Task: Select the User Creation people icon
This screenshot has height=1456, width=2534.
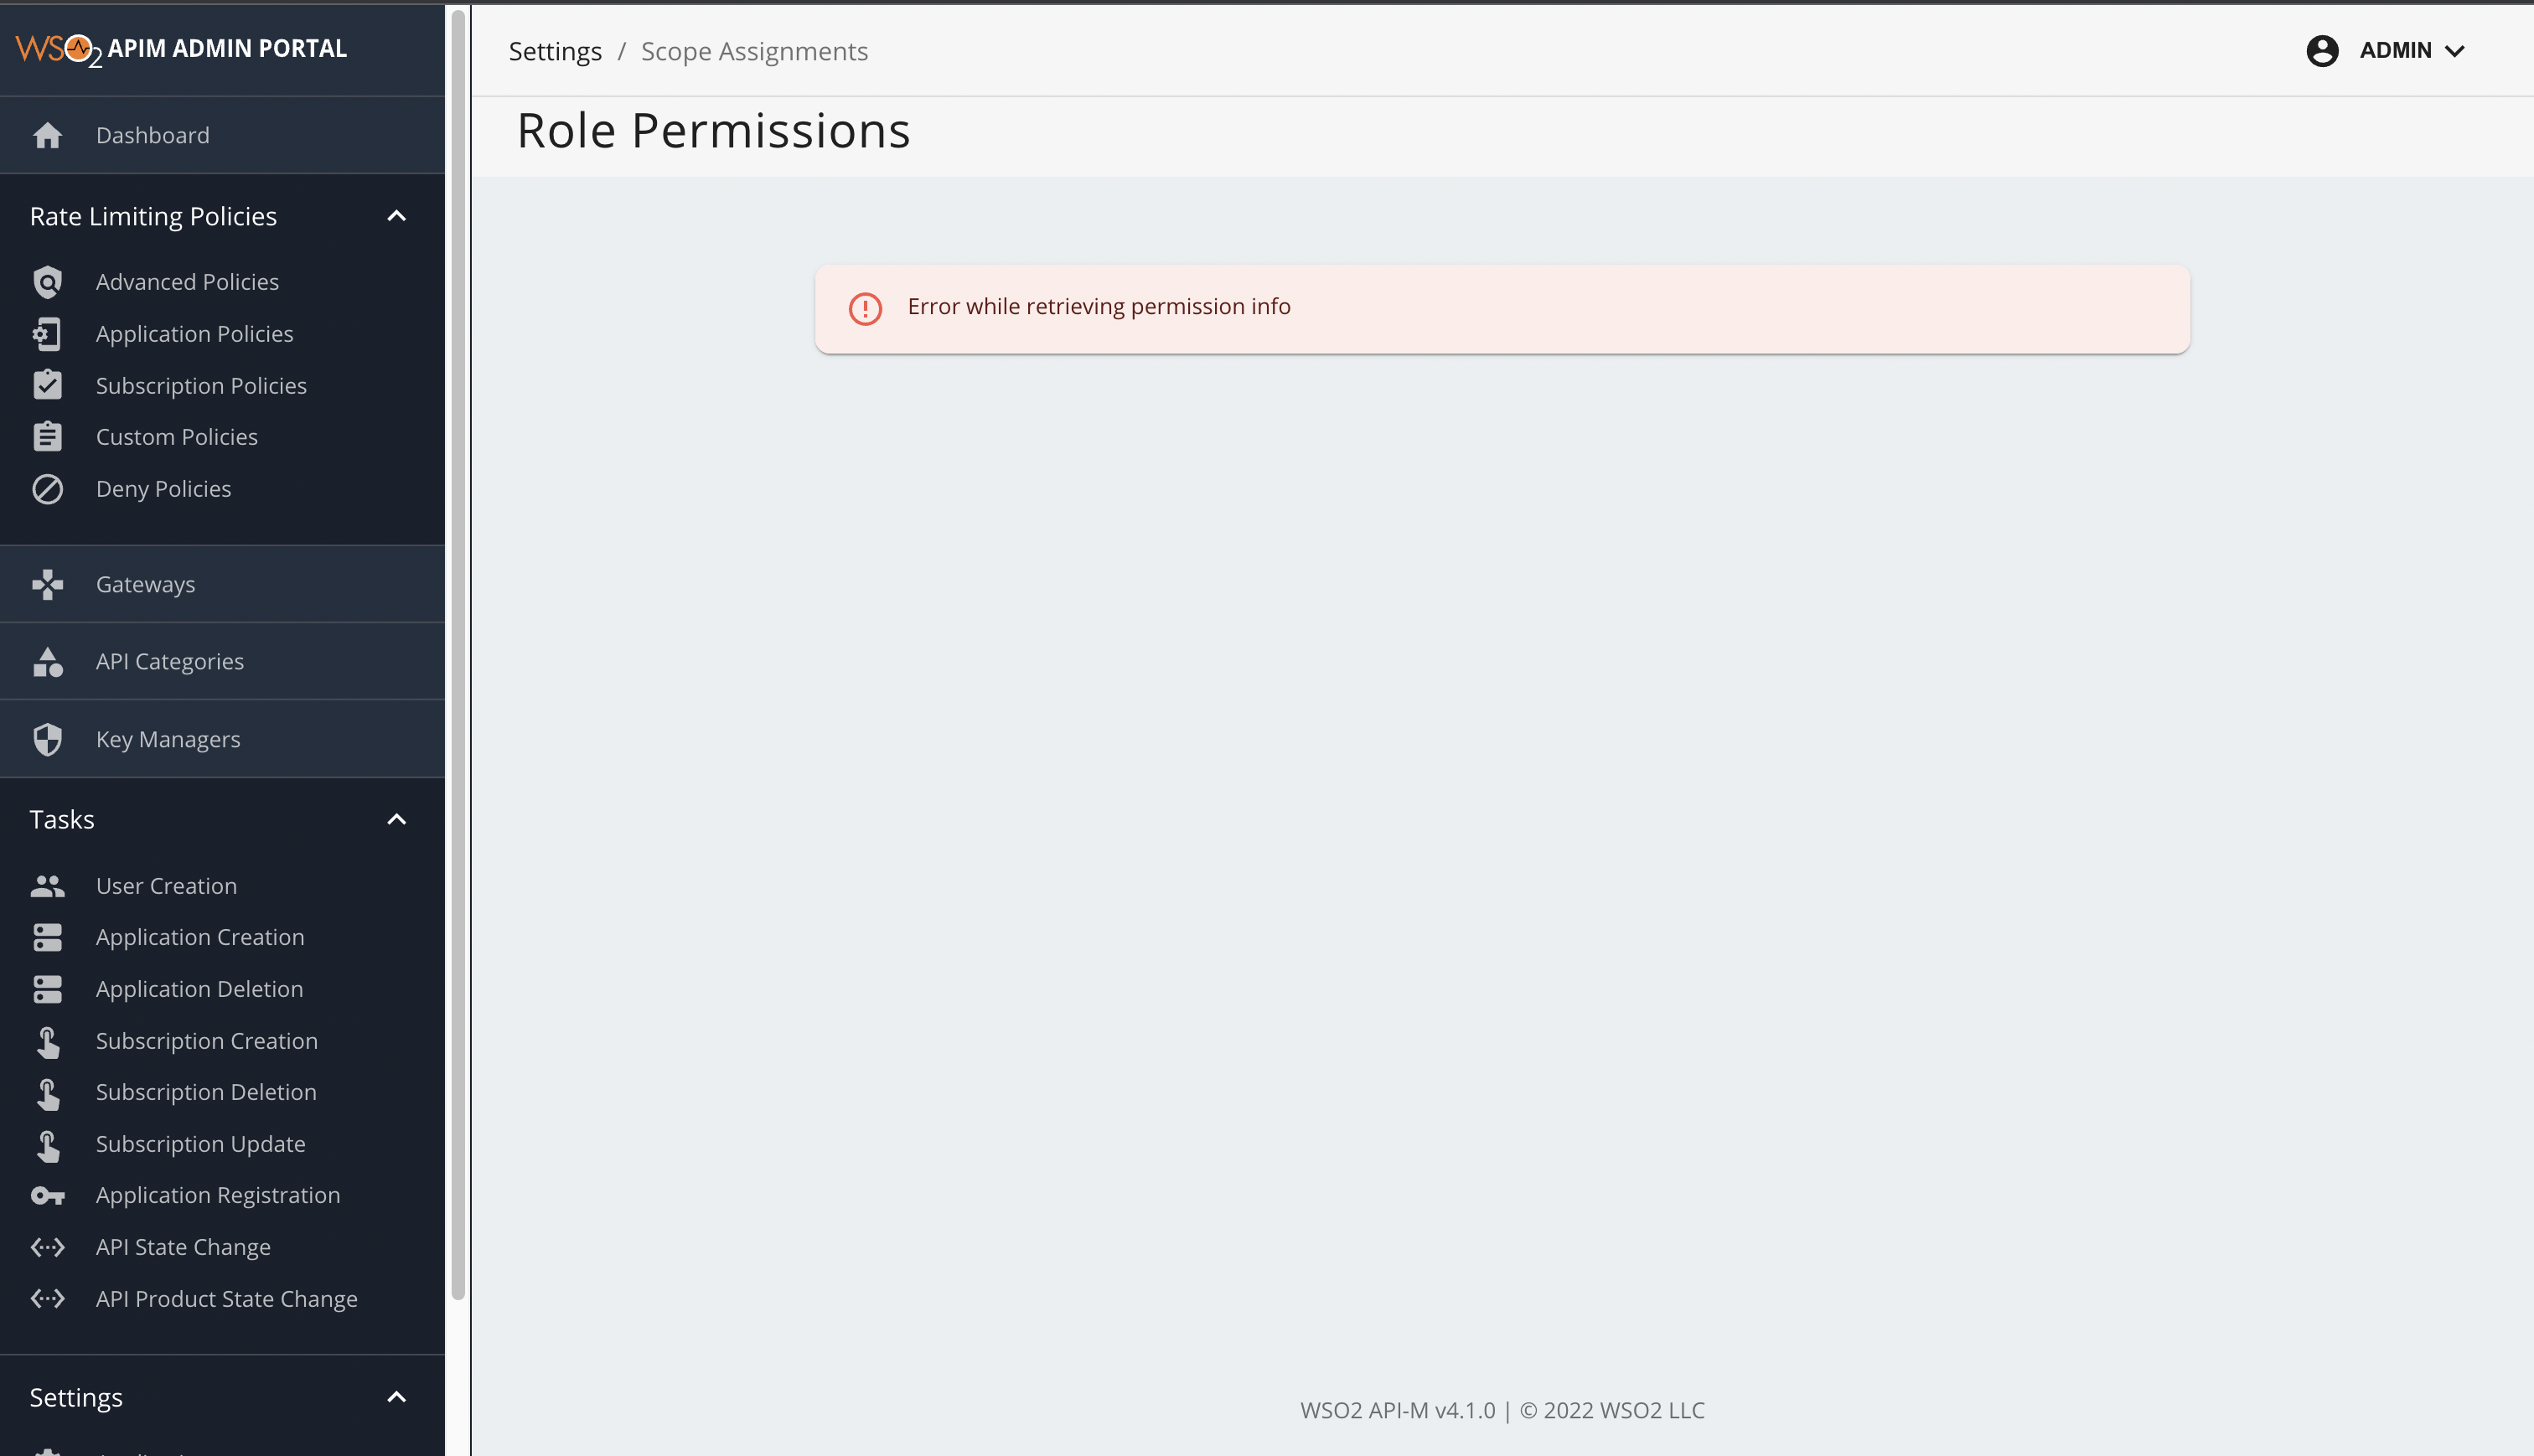Action: (x=47, y=885)
